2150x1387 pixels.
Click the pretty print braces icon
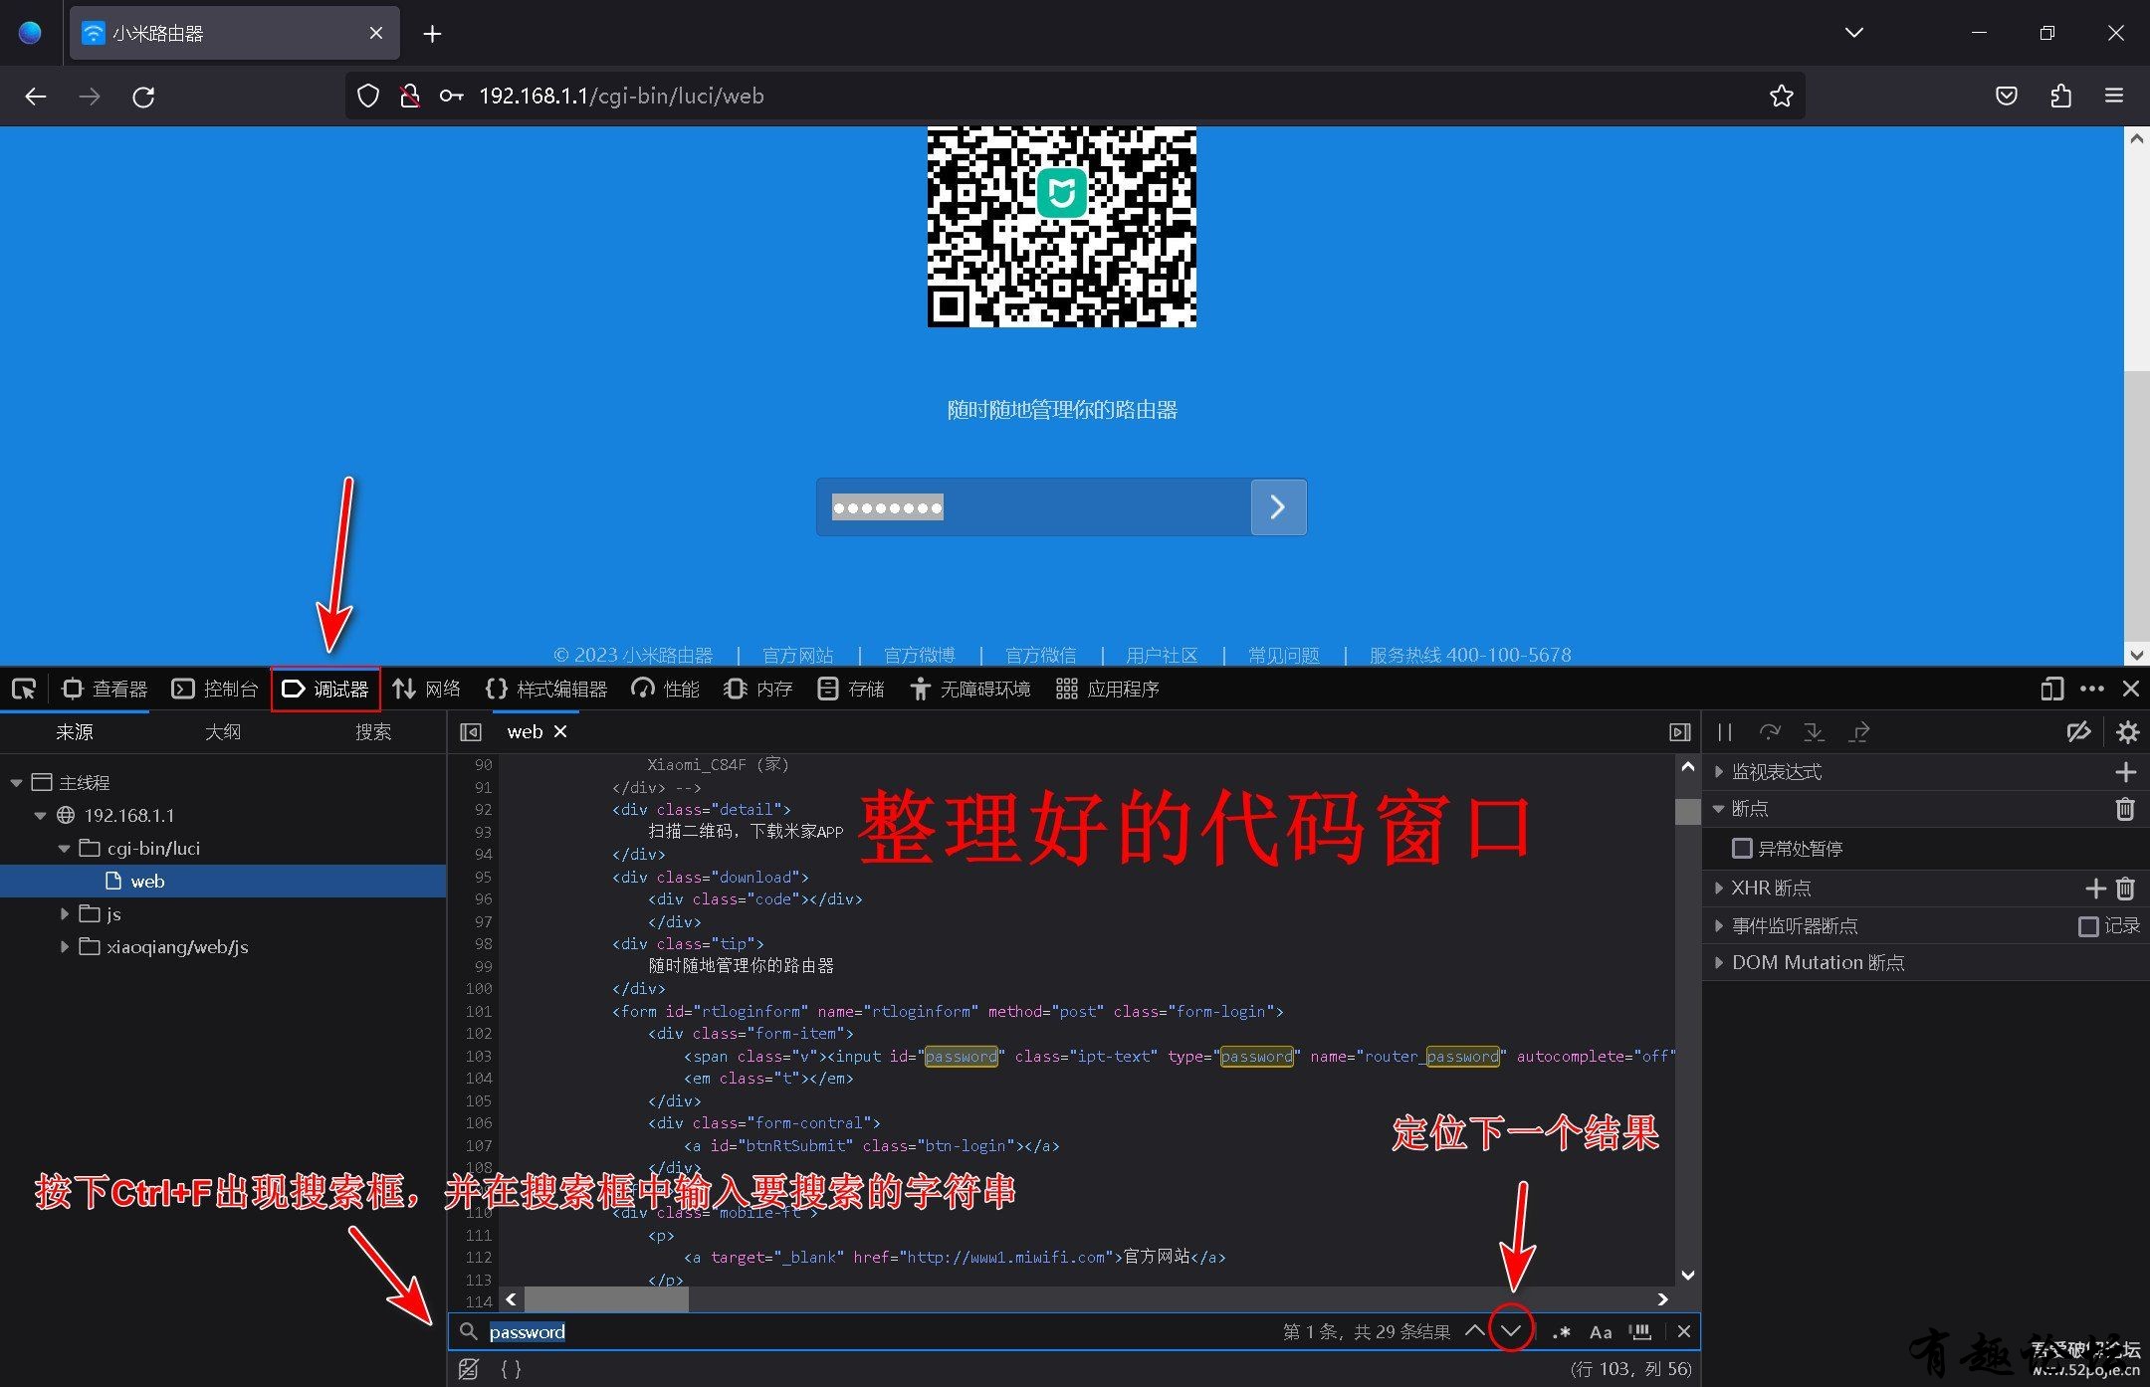tap(511, 1369)
